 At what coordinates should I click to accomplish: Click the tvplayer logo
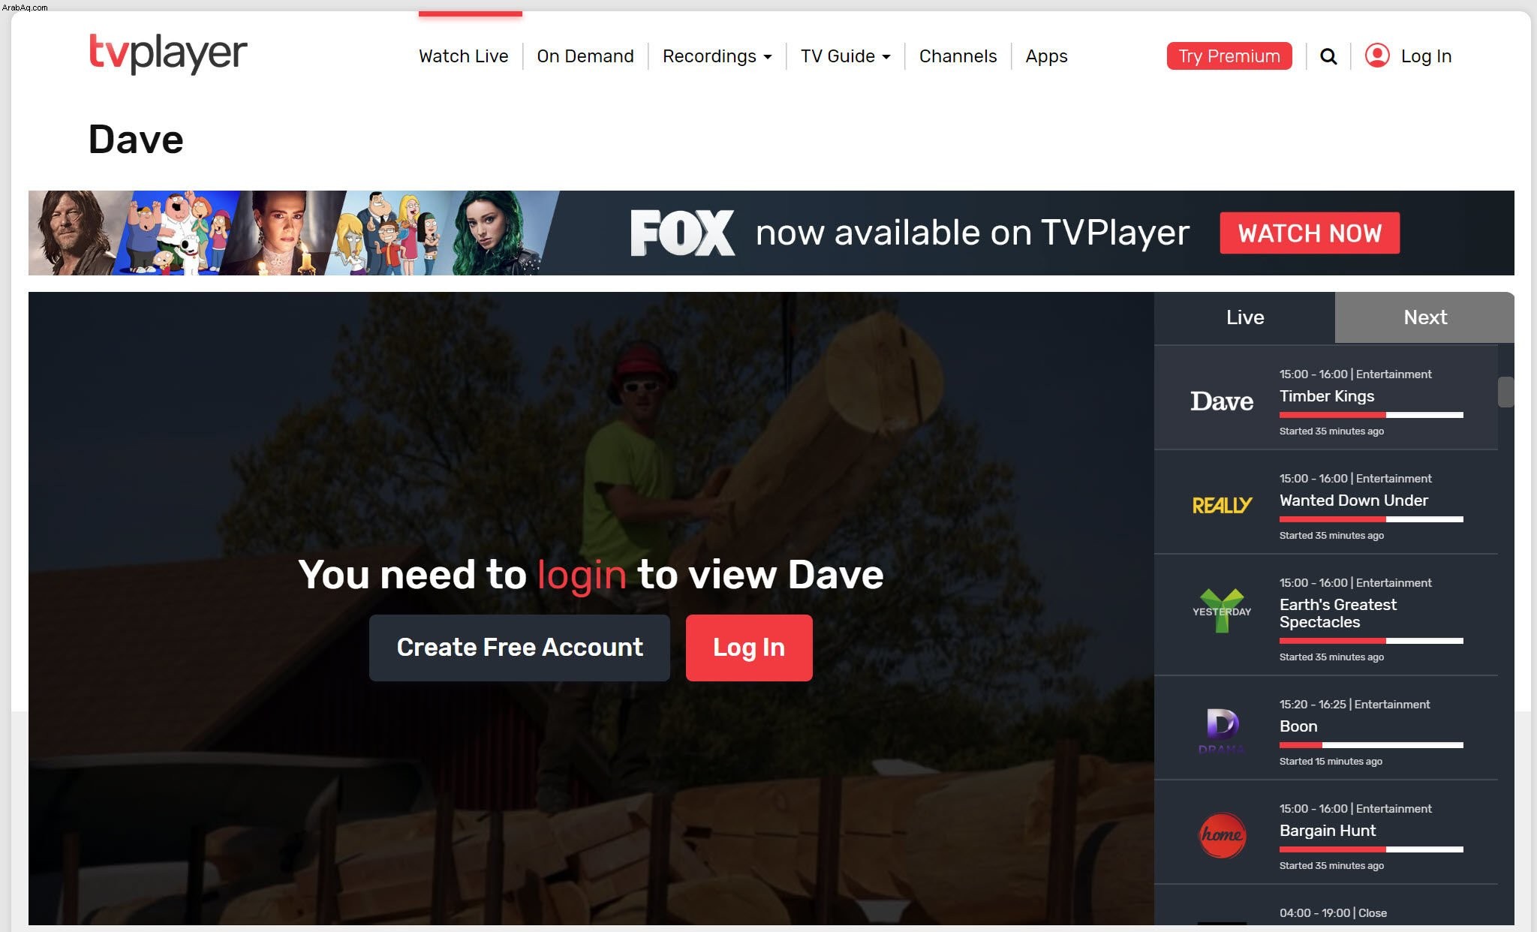[168, 53]
